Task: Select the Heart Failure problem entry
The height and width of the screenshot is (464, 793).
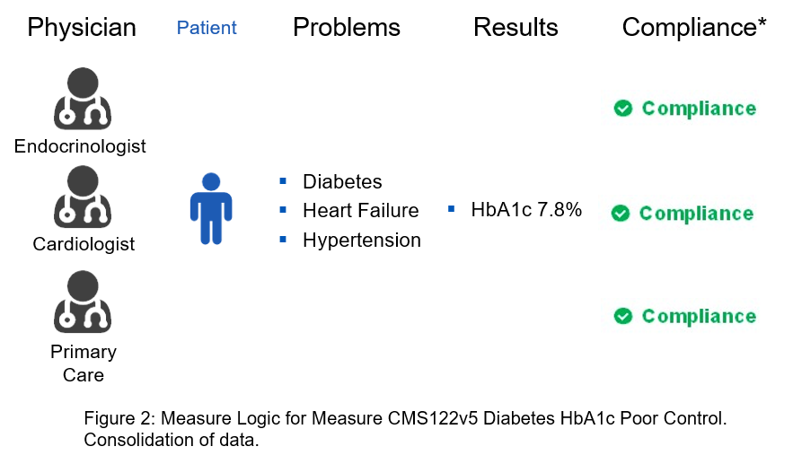Action: [361, 210]
